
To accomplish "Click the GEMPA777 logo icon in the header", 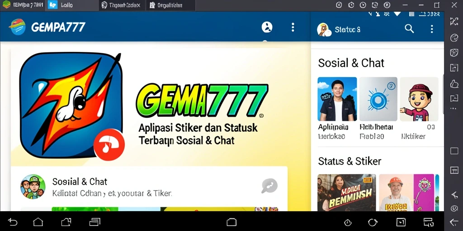I will tap(18, 27).
